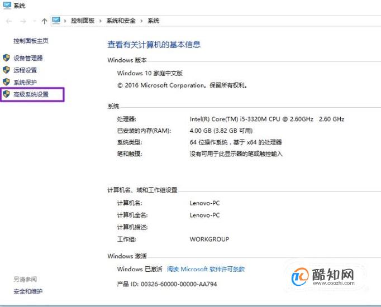Click the computer icon in the address bar
This screenshot has width=381, height=307.
(56, 21)
